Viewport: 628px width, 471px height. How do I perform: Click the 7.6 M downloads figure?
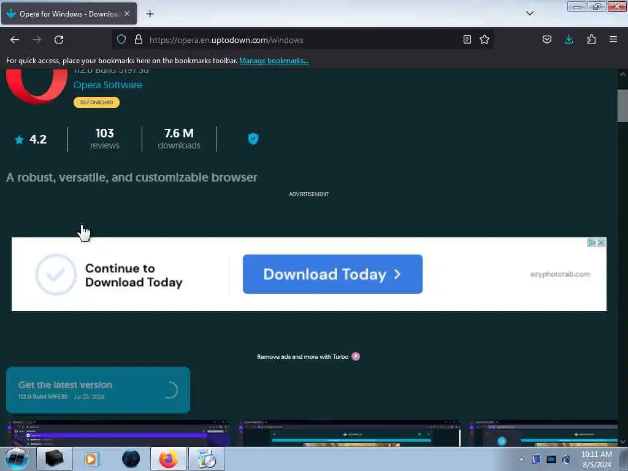tap(179, 139)
